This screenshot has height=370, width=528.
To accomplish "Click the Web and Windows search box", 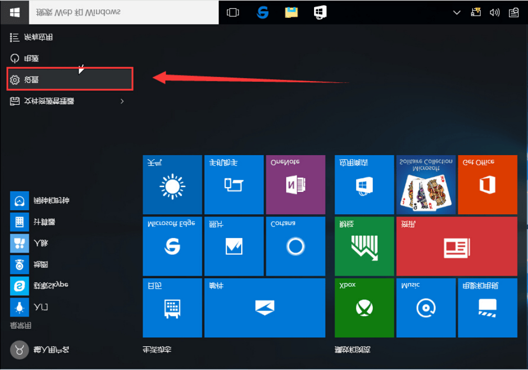I will point(126,13).
